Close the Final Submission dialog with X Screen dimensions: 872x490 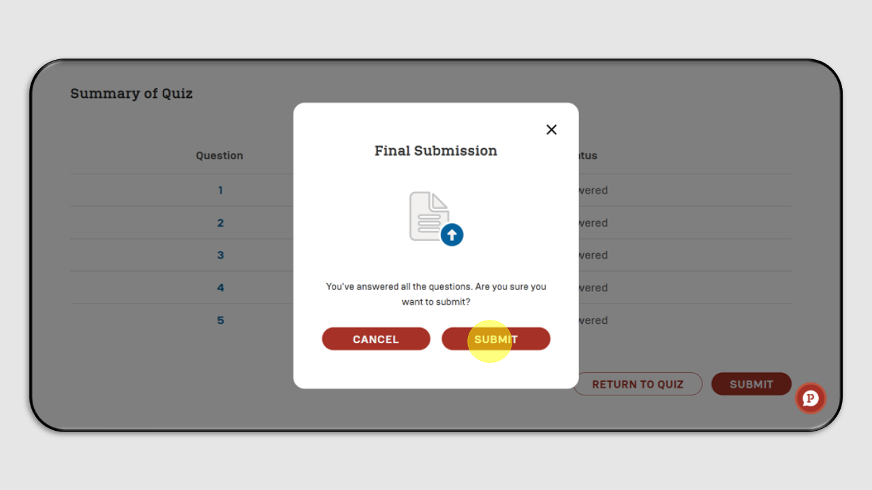tap(552, 129)
